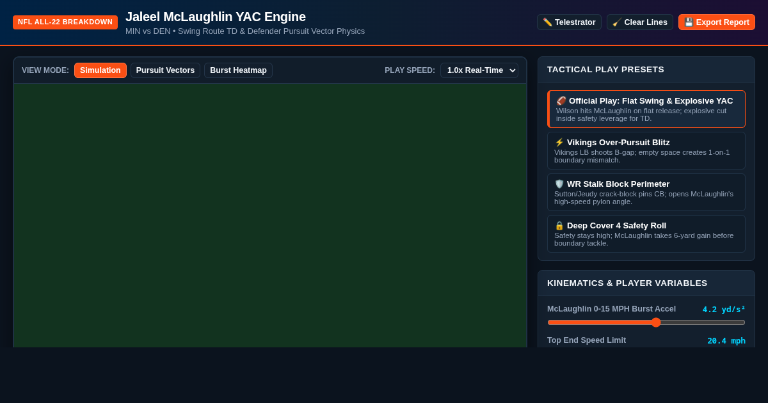Switch view mode to Burst Heatmap

[238, 70]
